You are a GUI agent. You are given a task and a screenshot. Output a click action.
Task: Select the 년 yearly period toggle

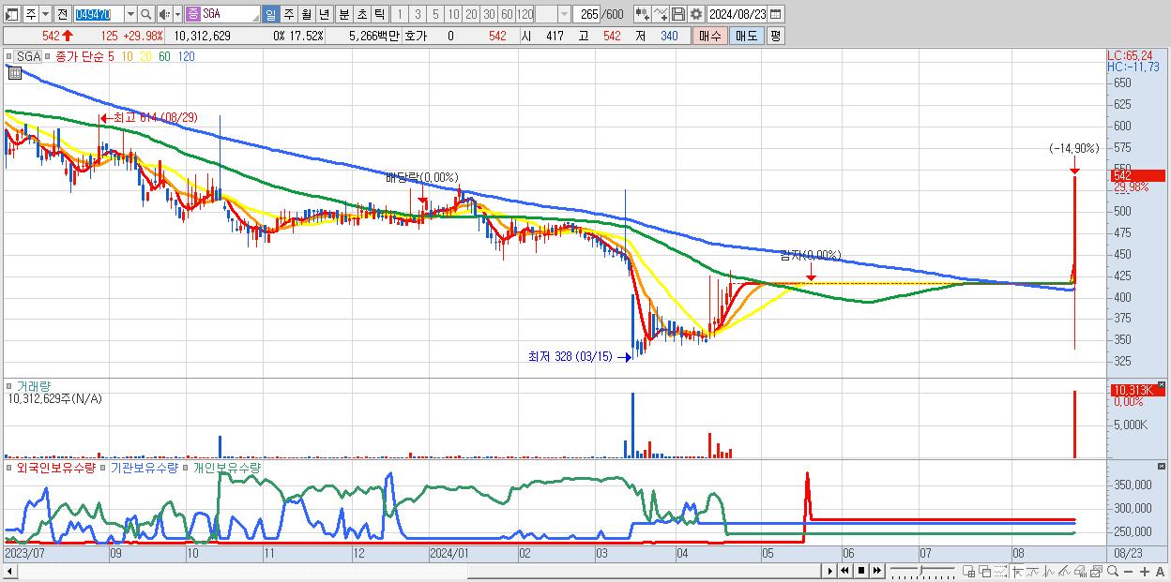tap(324, 14)
